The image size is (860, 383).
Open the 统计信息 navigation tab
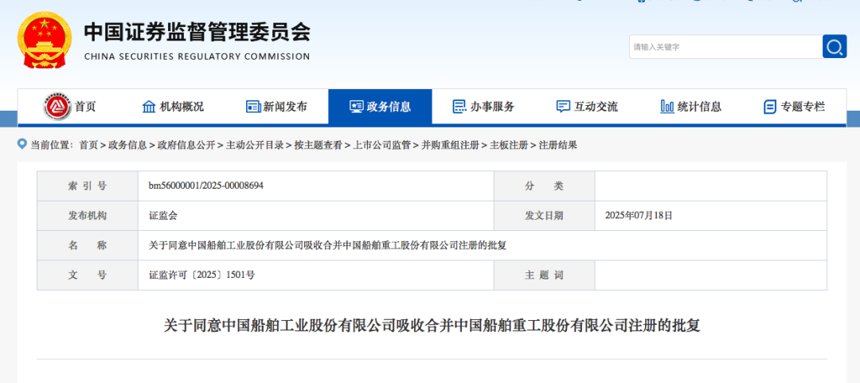pos(691,107)
